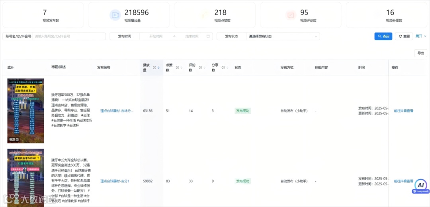Click the video plays stat icon beside 218596
This screenshot has height=207, width=430.
[115, 15]
